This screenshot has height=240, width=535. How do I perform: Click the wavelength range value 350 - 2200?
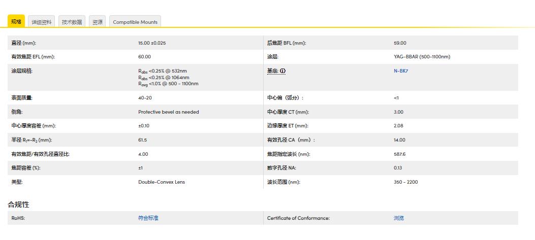pyautogui.click(x=405, y=182)
